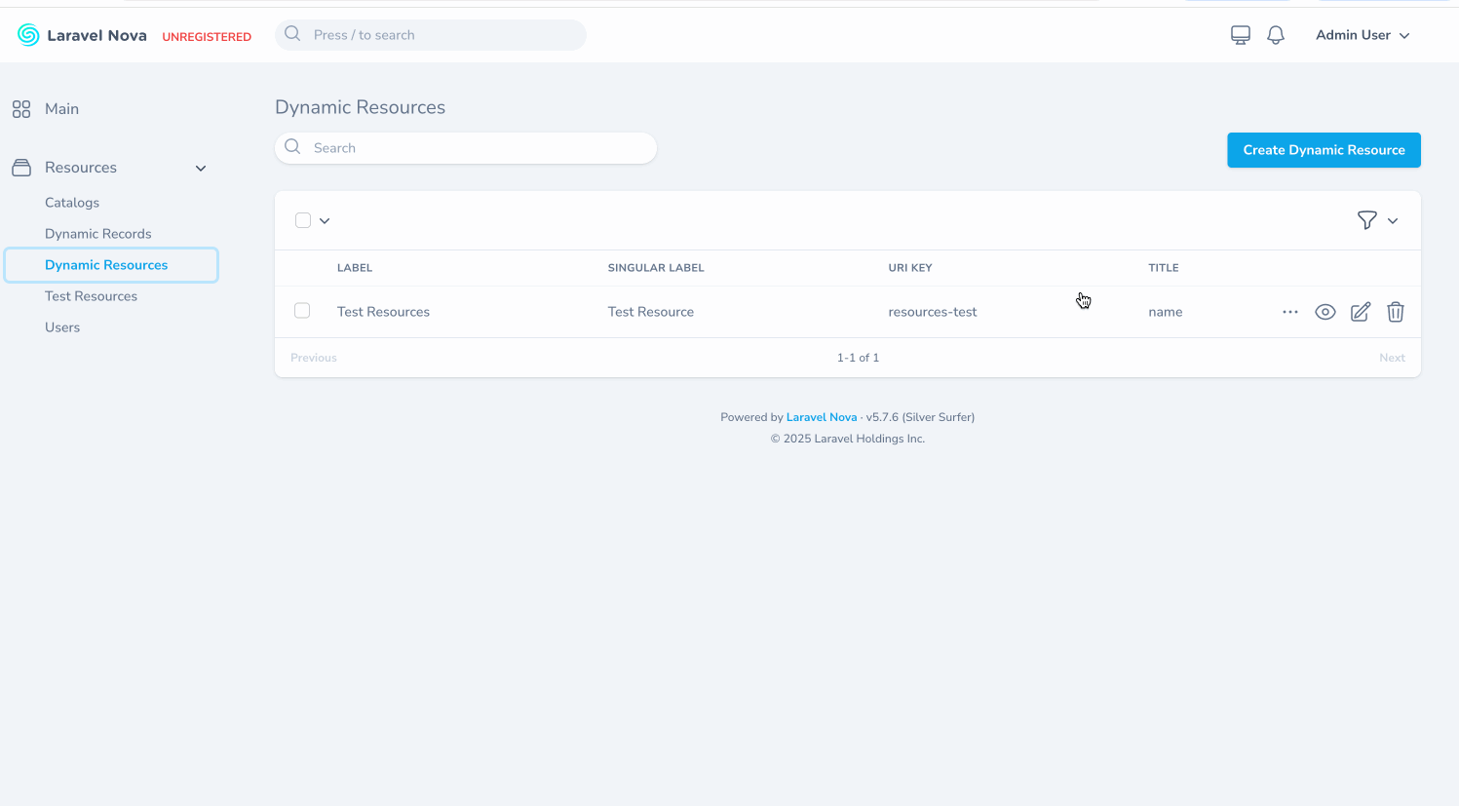Open Dynamic Records in the sidebar
Viewport: 1459px width, 806px height.
point(98,234)
